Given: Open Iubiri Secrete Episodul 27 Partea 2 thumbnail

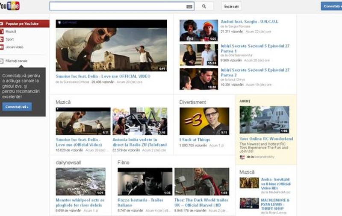Looking at the screenshot, I should pos(199,79).
